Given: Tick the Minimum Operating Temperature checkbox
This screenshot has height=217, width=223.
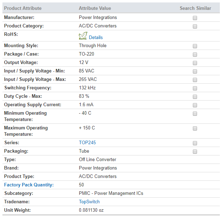Looking at the screenshot, I should tap(195, 113).
